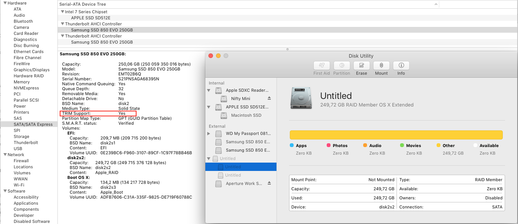
Task: Expand the WD My Passport disk
Action: coord(208,133)
